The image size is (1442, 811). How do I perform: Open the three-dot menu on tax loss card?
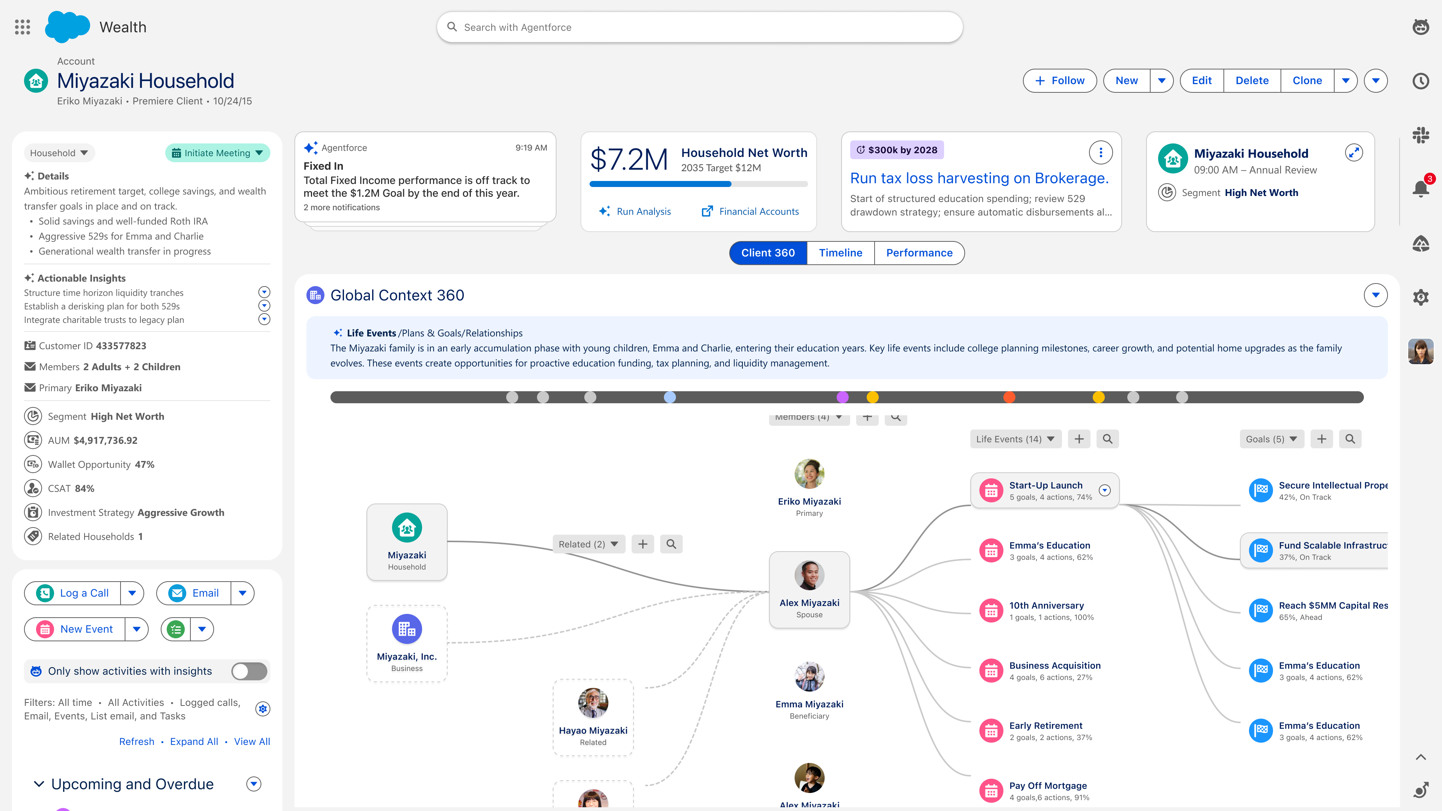[1101, 152]
